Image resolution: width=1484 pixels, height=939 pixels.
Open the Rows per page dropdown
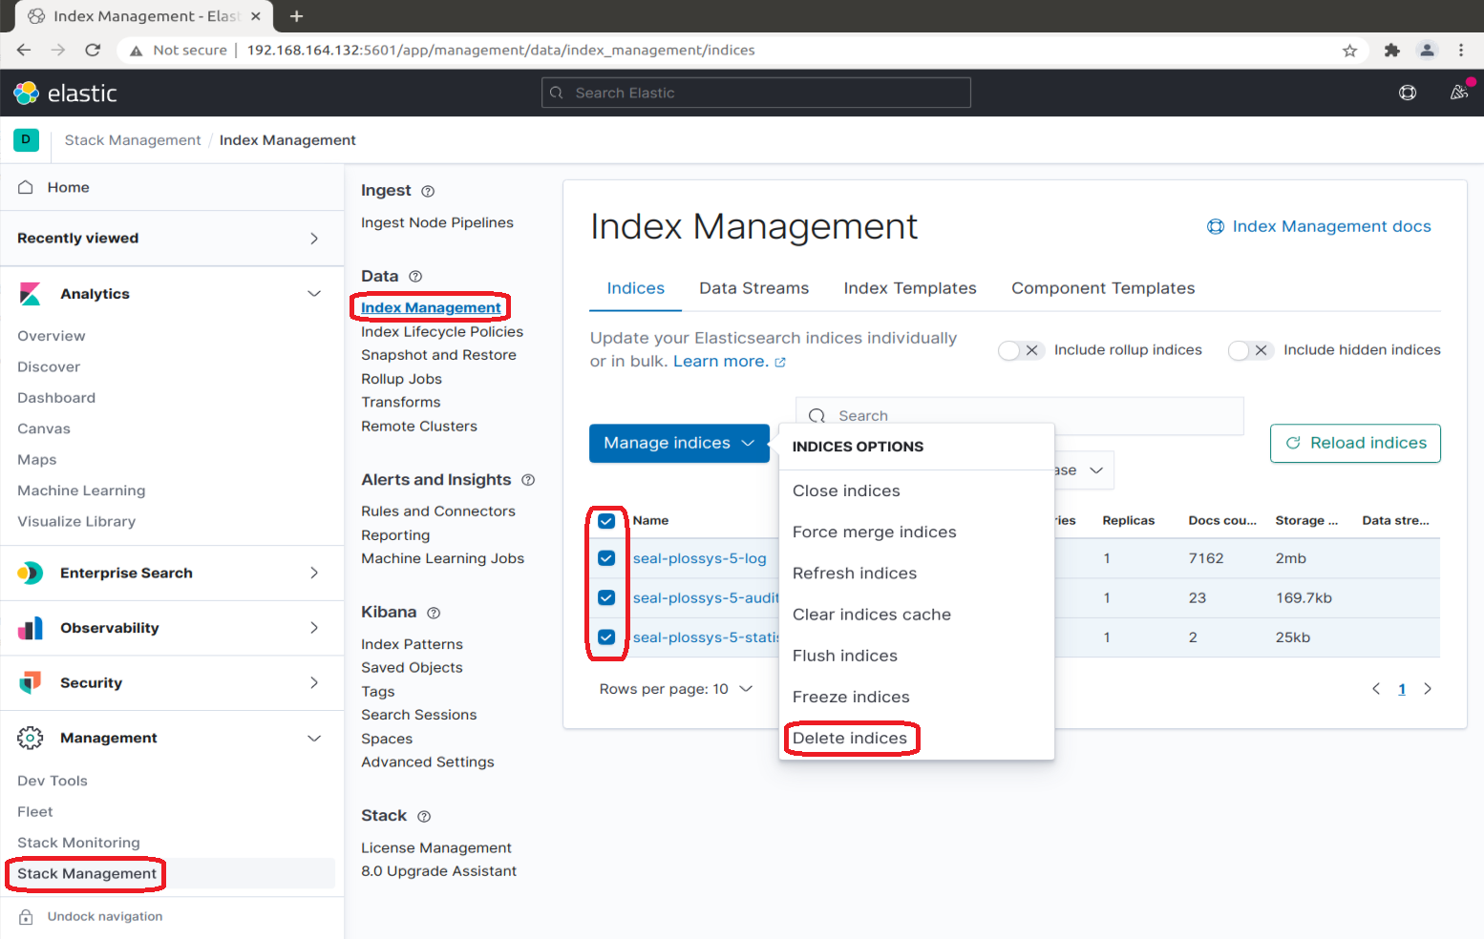(675, 689)
